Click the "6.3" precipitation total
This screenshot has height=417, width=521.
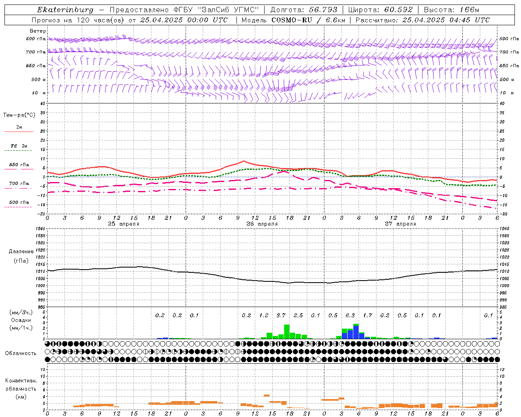pyautogui.click(x=350, y=315)
